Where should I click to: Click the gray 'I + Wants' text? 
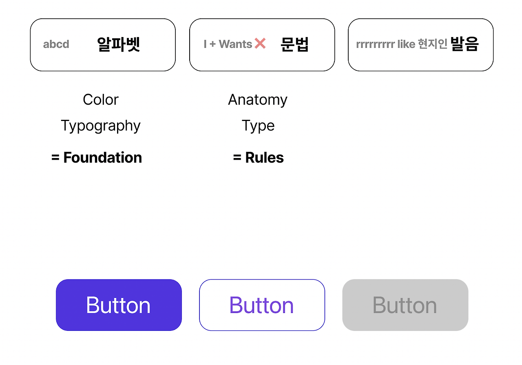[x=228, y=44]
